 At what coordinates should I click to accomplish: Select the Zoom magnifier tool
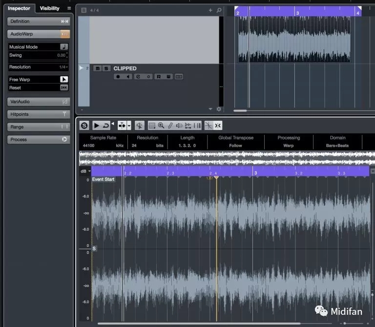[161, 126]
